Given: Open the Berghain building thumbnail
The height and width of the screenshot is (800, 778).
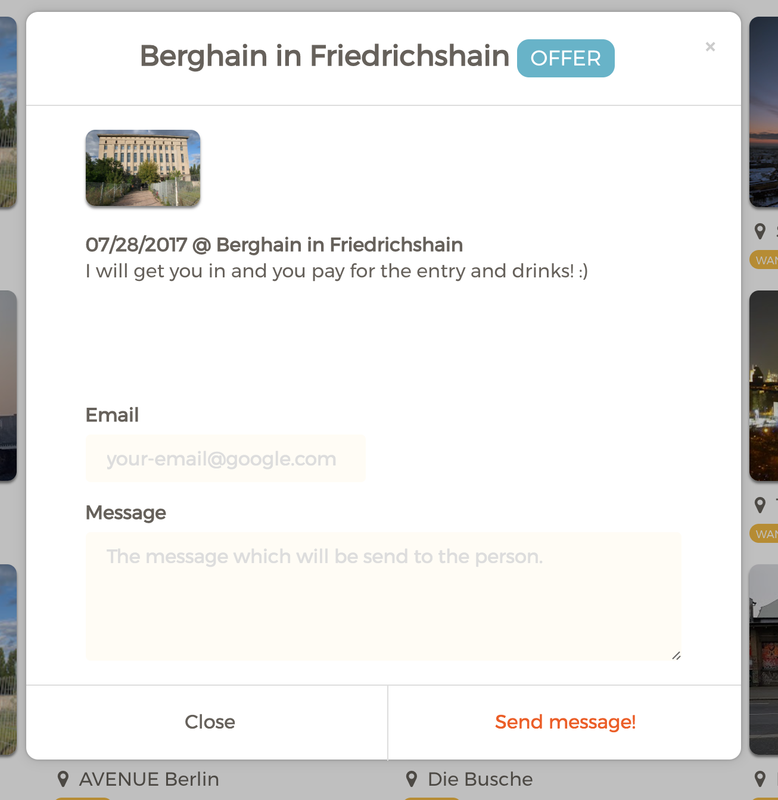Looking at the screenshot, I should [143, 168].
